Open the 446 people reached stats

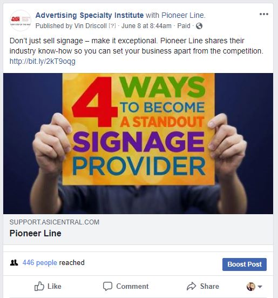click(39, 263)
